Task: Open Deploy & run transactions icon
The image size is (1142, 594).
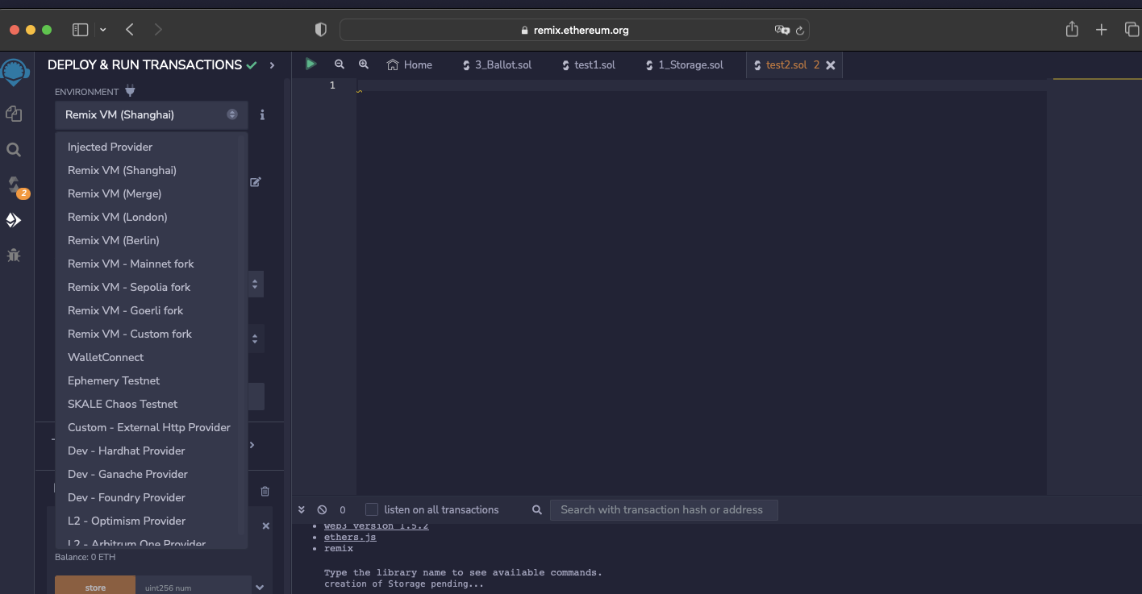Action: coord(14,220)
